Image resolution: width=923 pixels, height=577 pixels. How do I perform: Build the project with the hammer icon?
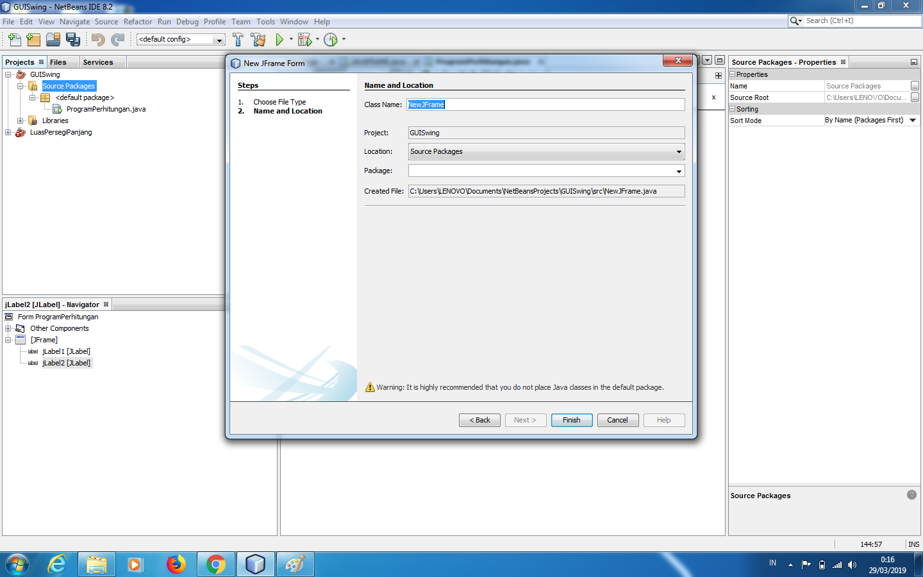pyautogui.click(x=238, y=39)
